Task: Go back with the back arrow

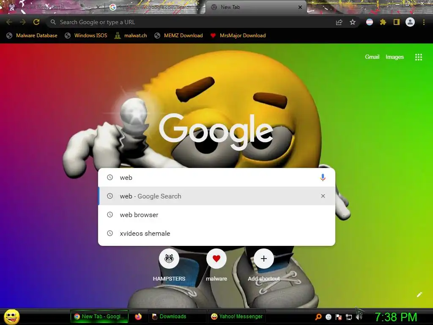Action: 9,22
